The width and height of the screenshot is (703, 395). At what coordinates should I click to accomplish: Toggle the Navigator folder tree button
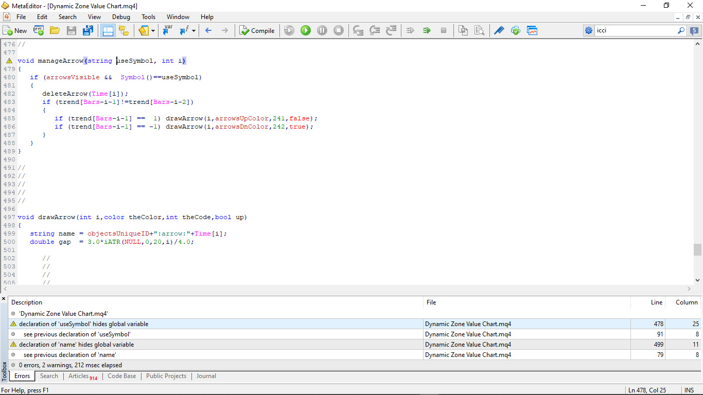pos(124,31)
